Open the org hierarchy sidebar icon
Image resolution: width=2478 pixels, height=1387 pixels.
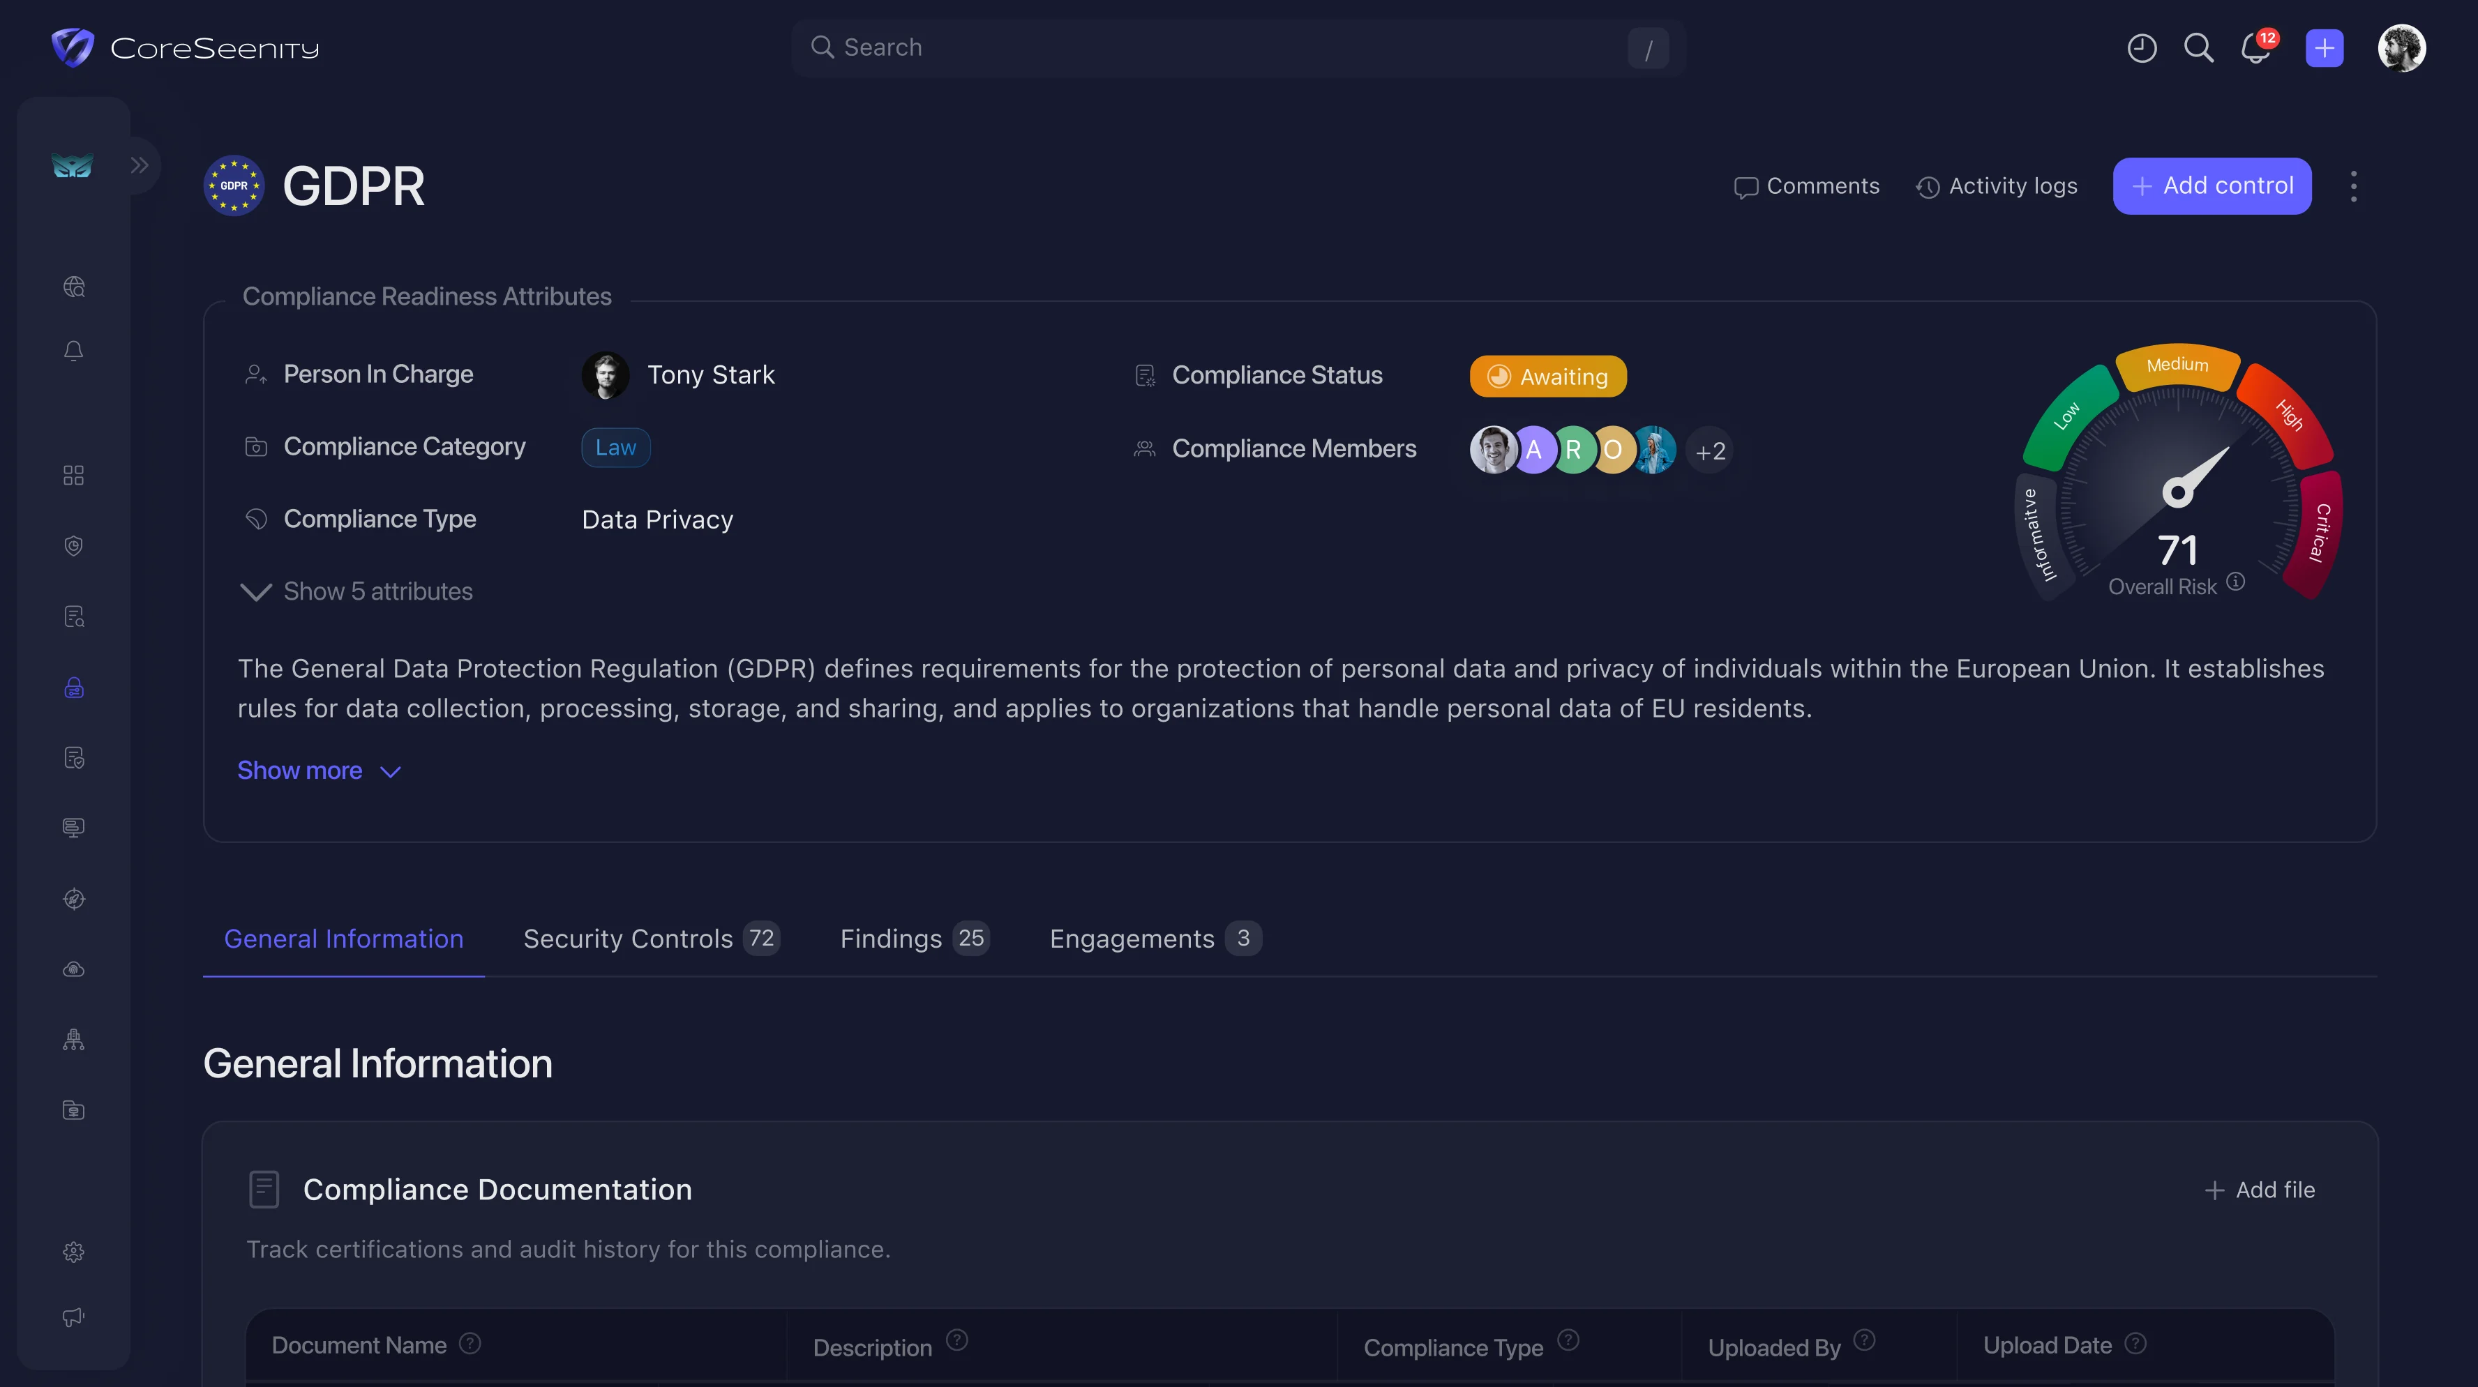tap(74, 1040)
